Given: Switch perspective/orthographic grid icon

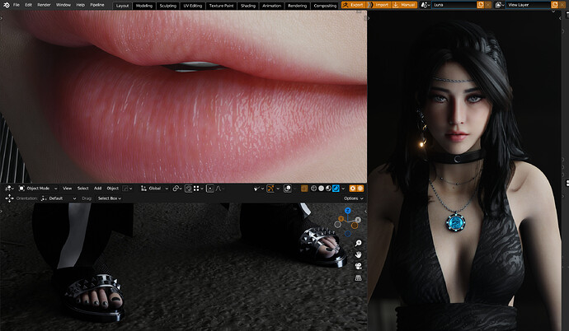Looking at the screenshot, I should [x=358, y=277].
